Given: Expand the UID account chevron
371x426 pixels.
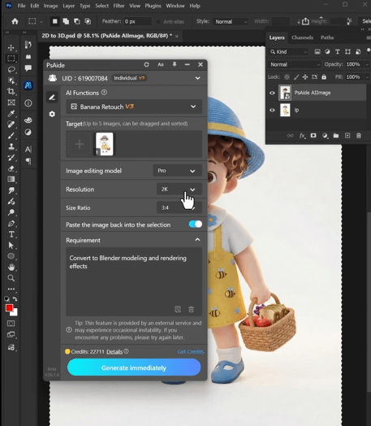Looking at the screenshot, I should coord(198,78).
